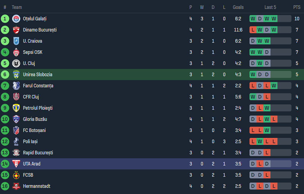This screenshot has width=304, height=194.
Task: Click the CFR Cluj team logo
Action: coord(16,97)
